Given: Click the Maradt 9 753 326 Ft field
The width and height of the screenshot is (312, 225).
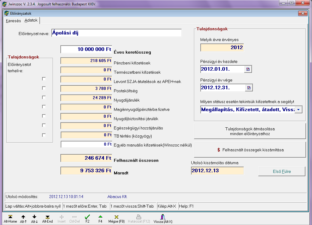Looking at the screenshot, I should (86, 171).
